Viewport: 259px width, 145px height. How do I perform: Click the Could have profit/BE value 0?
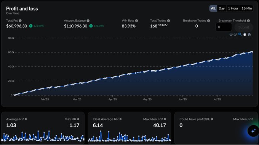pyautogui.click(x=181, y=125)
